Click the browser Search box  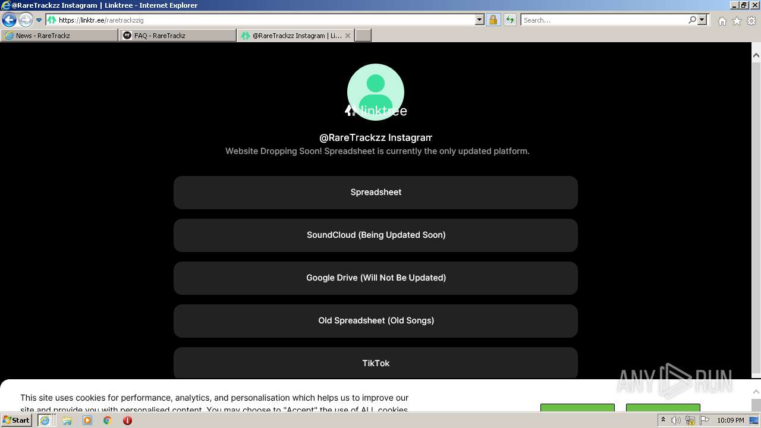tap(604, 20)
